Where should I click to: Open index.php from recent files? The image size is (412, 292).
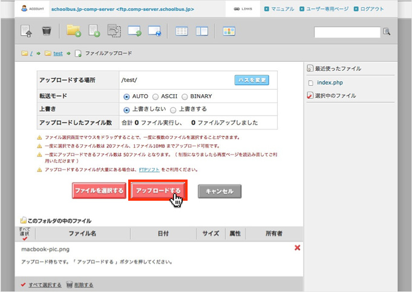pos(330,82)
